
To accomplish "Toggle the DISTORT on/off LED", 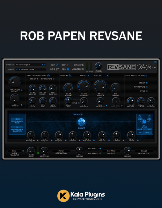I will [21, 105].
